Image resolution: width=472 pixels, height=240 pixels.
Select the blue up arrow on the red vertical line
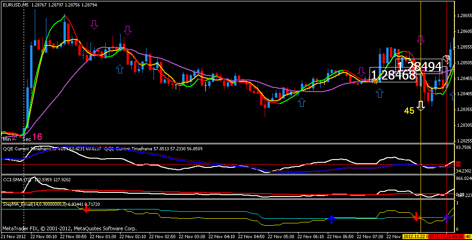pyautogui.click(x=446, y=218)
